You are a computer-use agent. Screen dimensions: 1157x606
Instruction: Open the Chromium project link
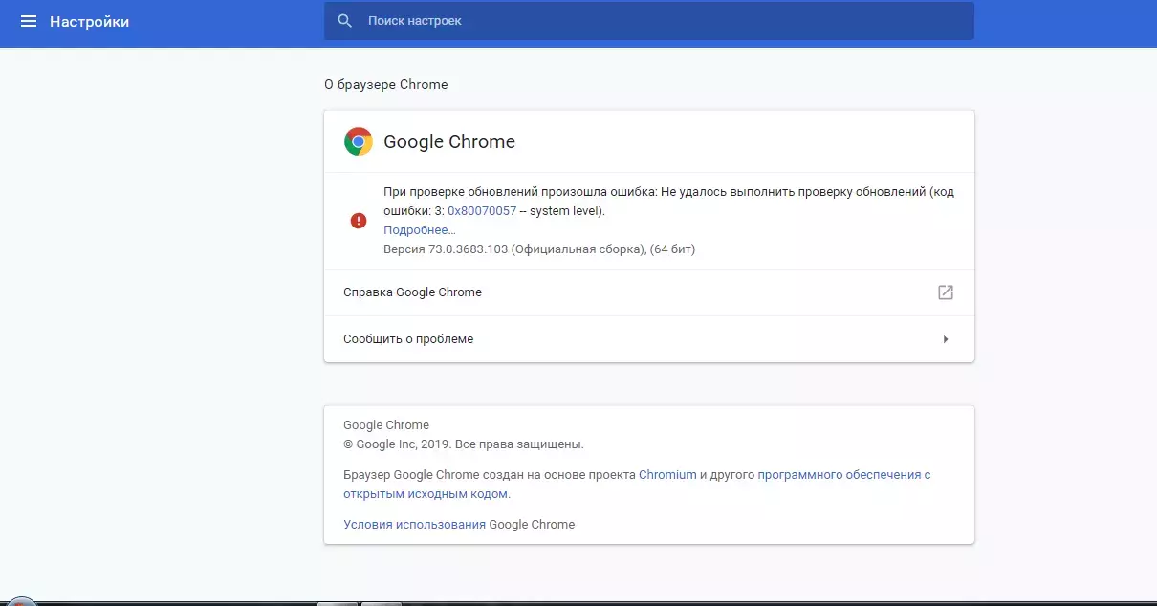pos(667,474)
